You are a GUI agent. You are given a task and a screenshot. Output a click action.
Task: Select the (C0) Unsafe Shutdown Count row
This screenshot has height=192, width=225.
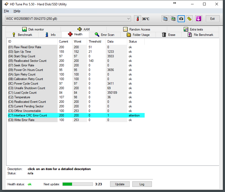tap(76, 88)
